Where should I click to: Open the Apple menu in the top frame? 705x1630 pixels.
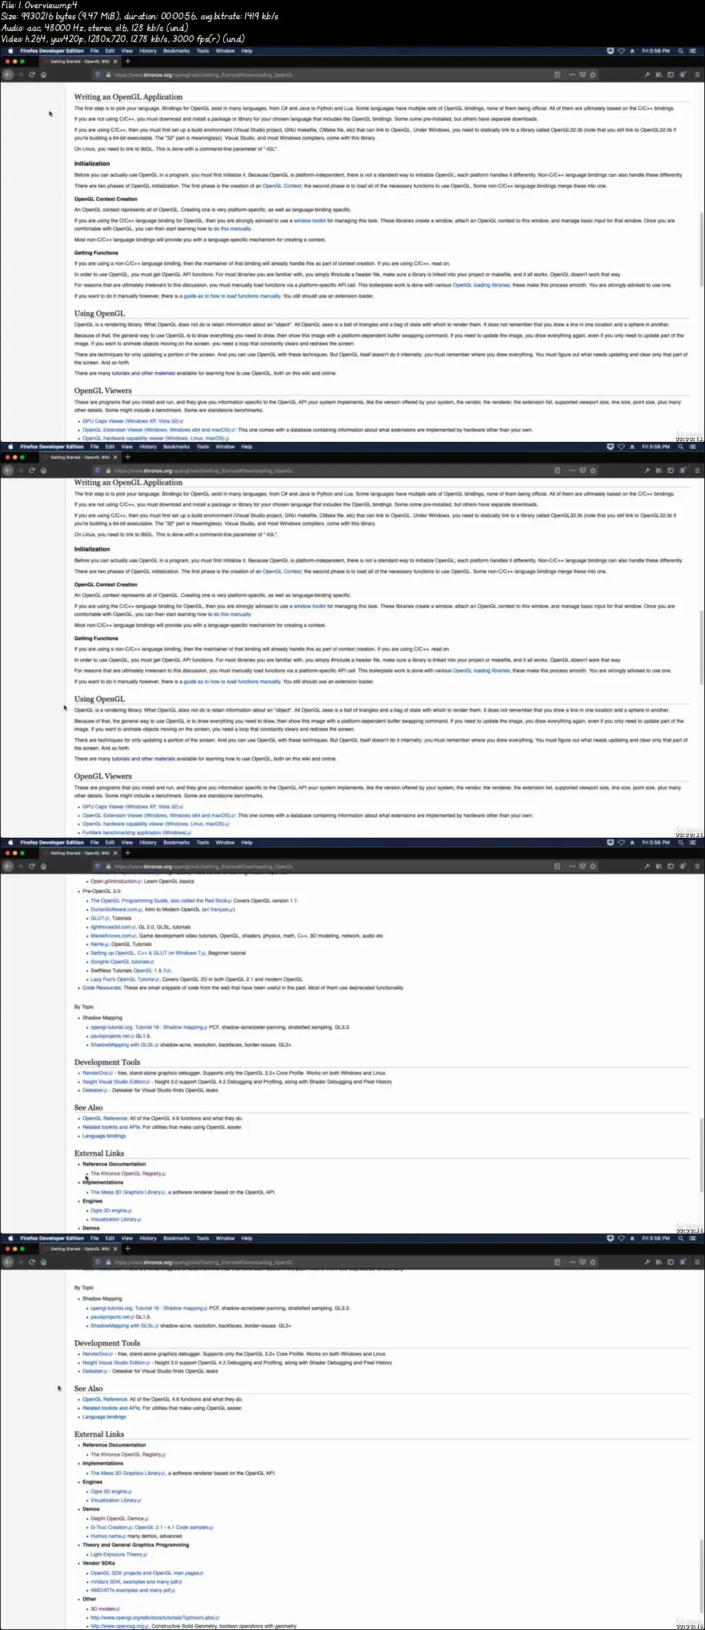point(10,51)
